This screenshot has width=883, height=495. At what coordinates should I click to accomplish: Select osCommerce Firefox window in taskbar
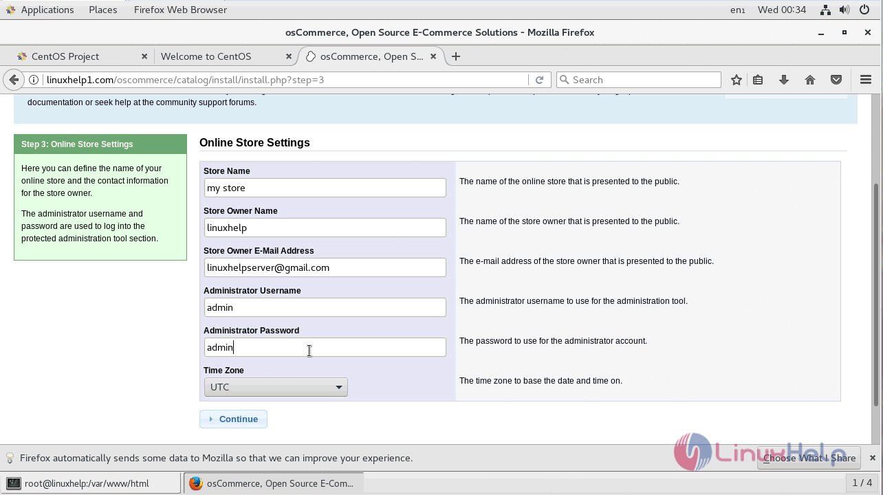pyautogui.click(x=273, y=483)
